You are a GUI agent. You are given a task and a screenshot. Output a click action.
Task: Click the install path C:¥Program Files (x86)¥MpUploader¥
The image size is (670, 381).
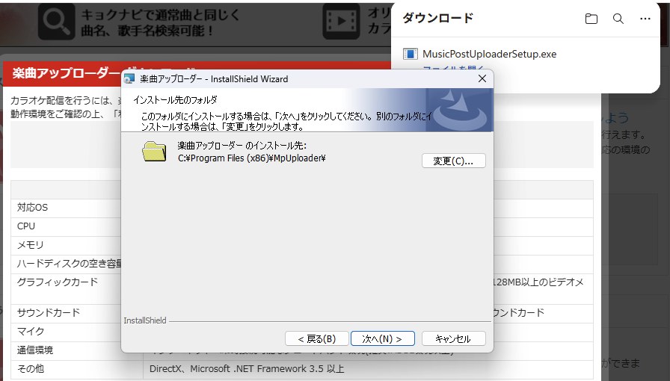252,158
